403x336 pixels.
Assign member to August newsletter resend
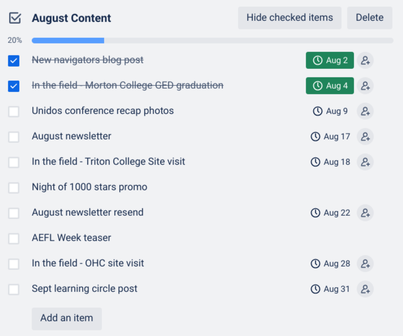coord(365,213)
